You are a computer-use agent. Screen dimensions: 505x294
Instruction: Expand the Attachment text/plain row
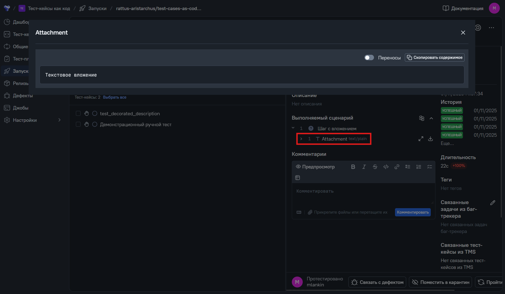(301, 139)
